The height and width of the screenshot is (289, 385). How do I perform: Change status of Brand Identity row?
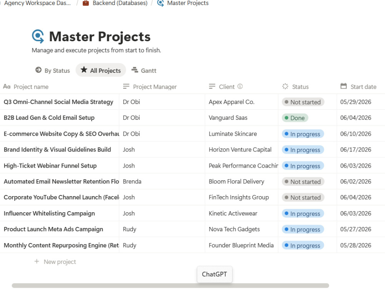[x=303, y=150]
